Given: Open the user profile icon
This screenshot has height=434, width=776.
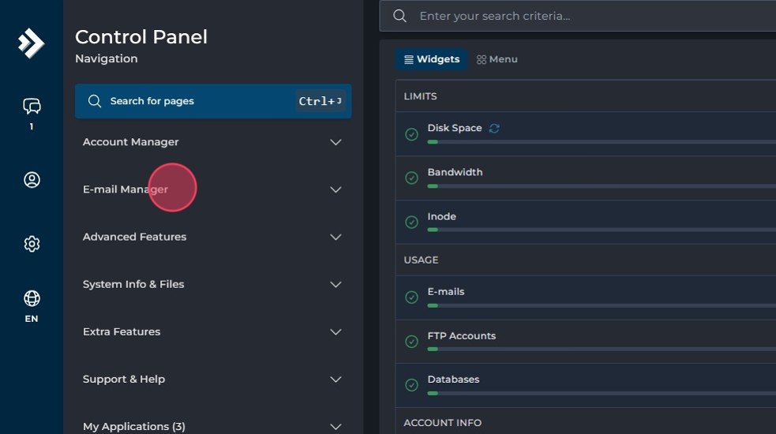Looking at the screenshot, I should (32, 180).
